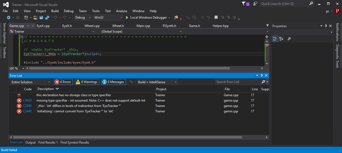This screenshot has height=153, width=342.
Task: Click the Search Error List field
Action: click(x=238, y=82)
